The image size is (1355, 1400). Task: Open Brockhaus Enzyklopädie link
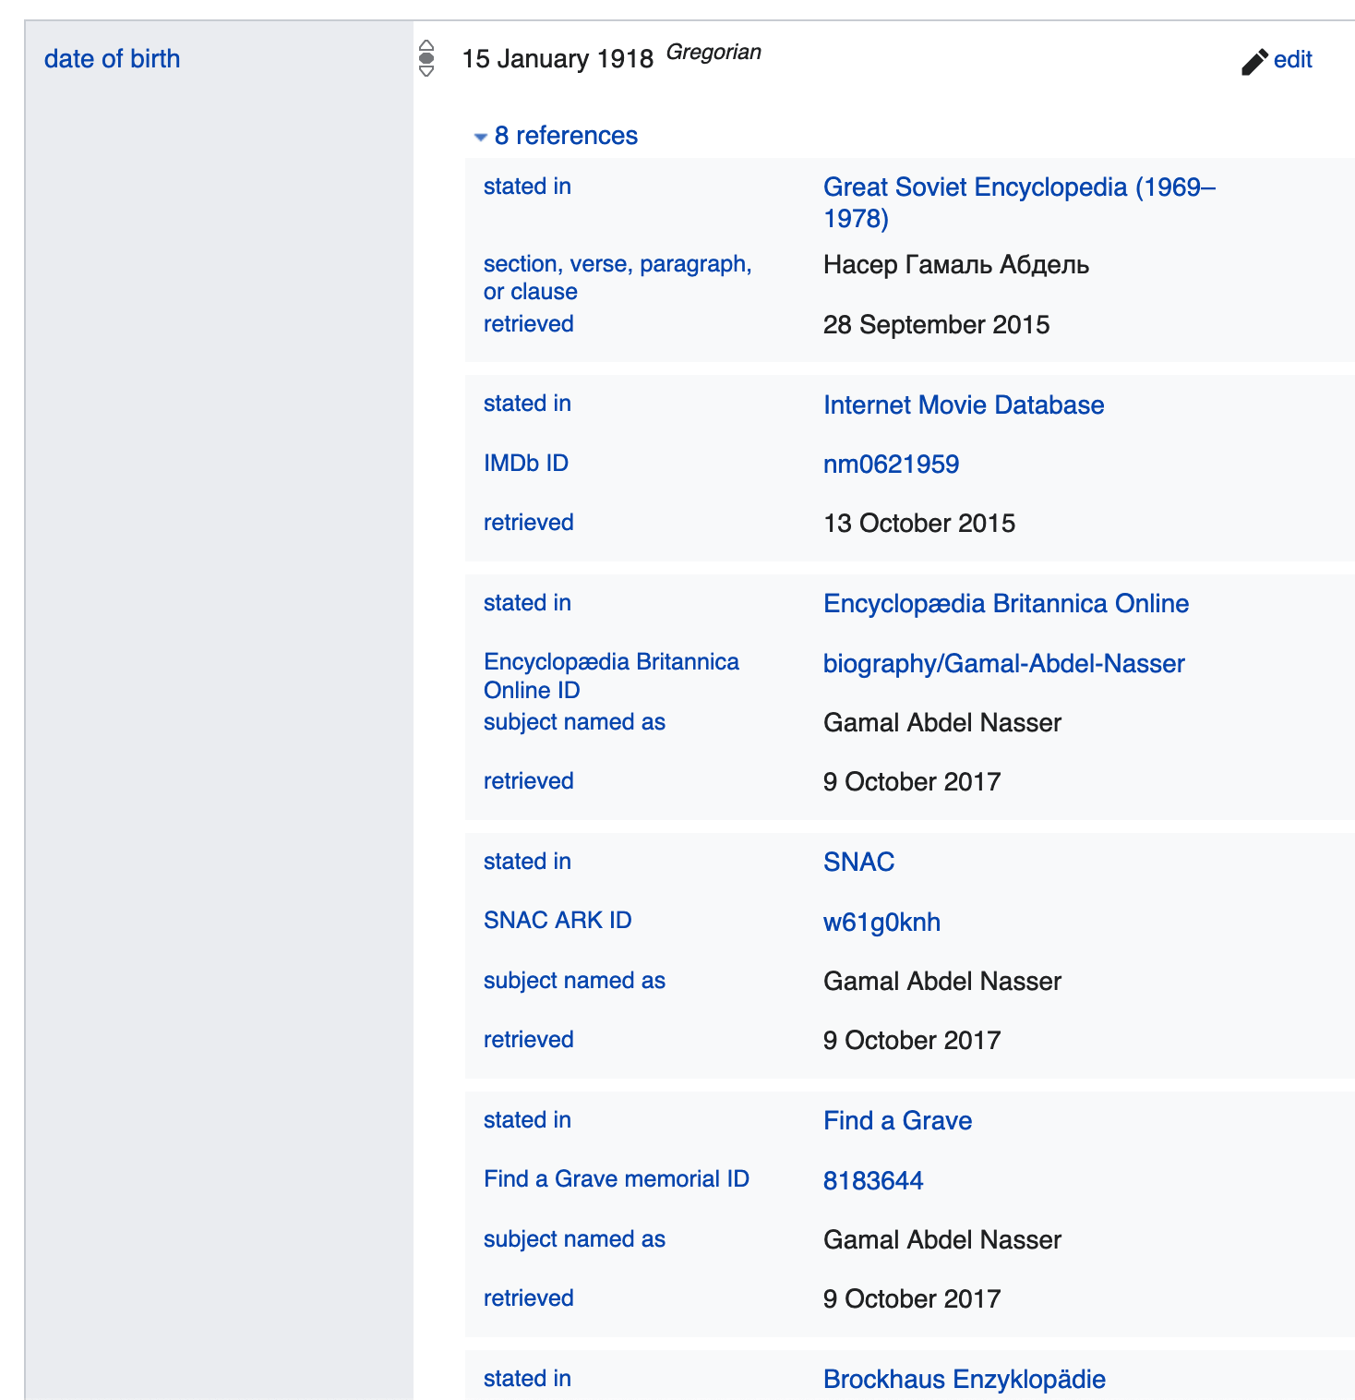coord(964,1379)
